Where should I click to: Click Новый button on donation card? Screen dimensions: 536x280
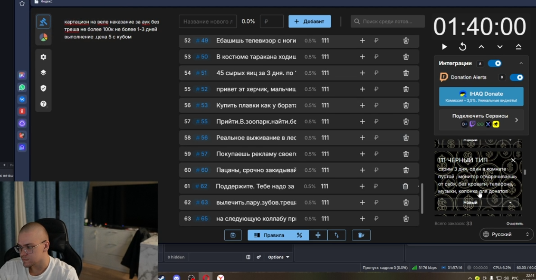pos(470,202)
